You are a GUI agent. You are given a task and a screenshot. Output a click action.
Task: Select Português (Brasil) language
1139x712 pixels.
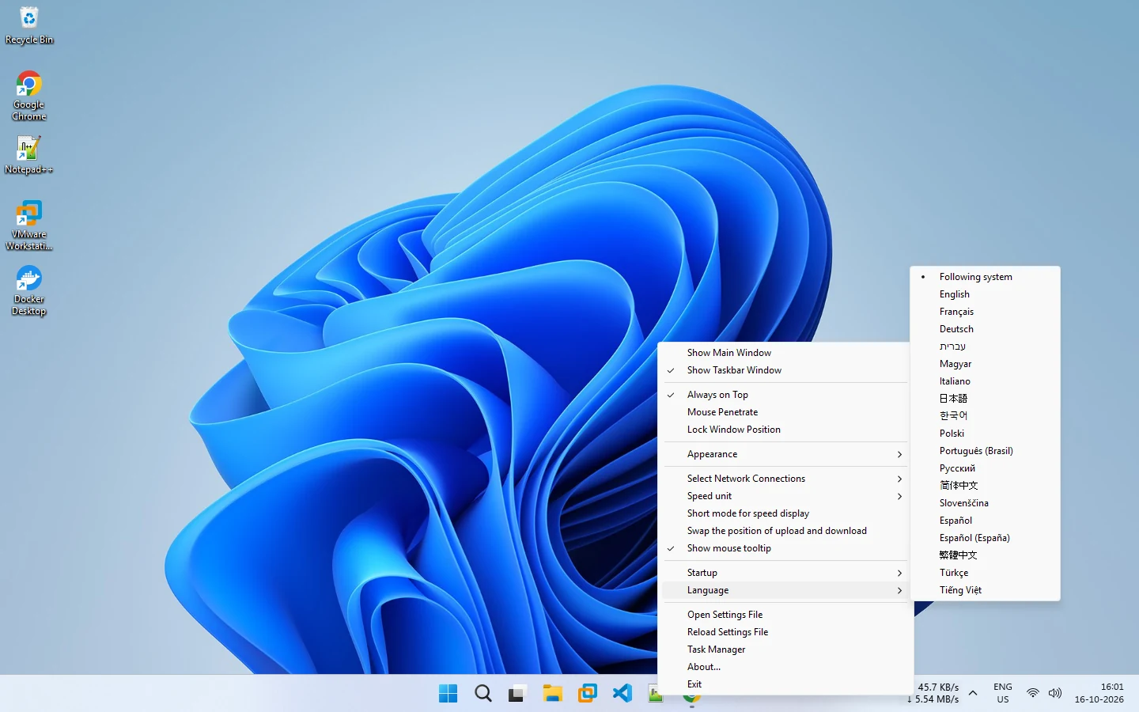pyautogui.click(x=985, y=451)
